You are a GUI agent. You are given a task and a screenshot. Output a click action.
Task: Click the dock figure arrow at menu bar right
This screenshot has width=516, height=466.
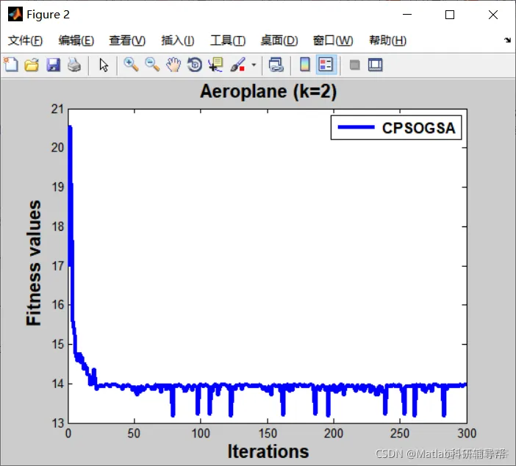pos(507,40)
